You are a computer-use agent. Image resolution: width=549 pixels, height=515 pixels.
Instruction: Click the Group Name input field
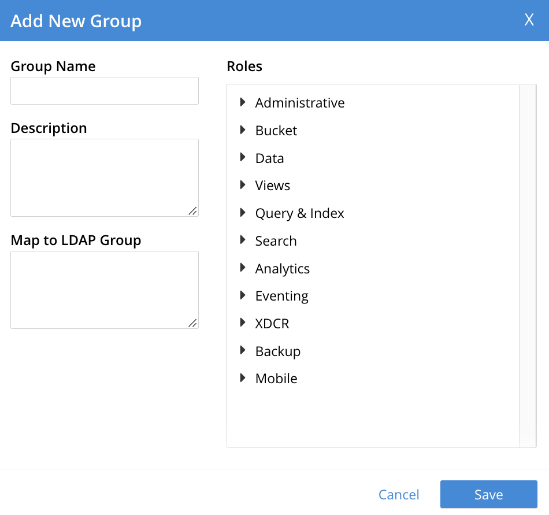tap(104, 90)
